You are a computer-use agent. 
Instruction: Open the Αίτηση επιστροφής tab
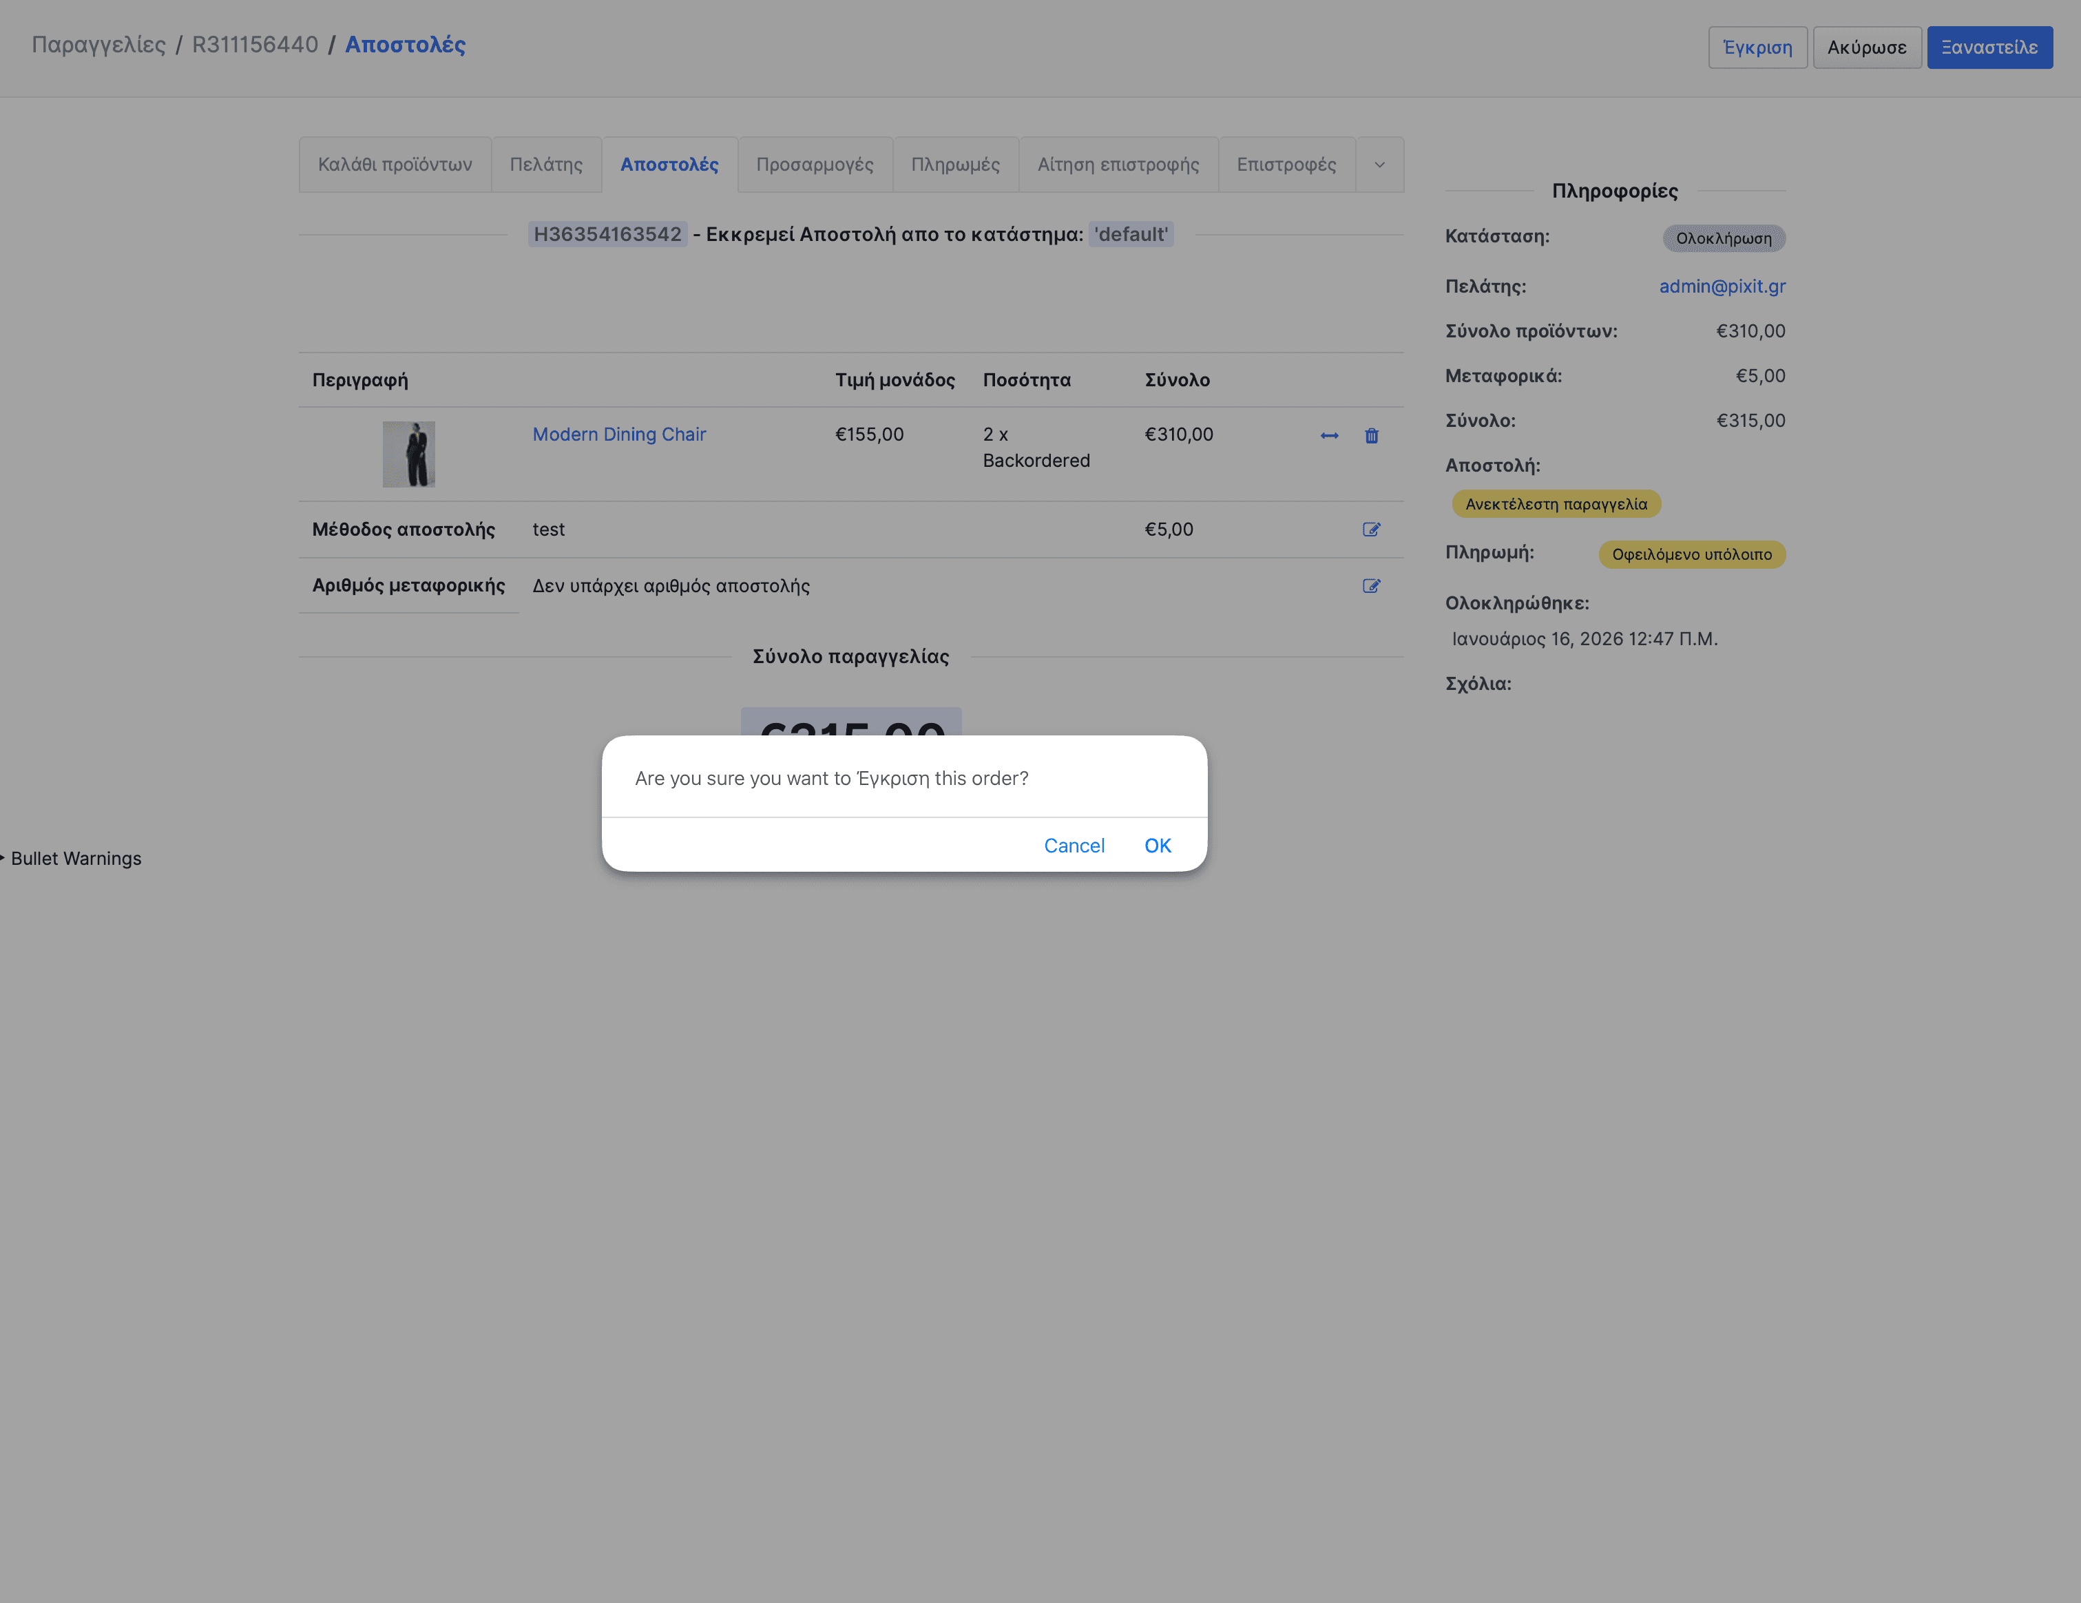(x=1118, y=165)
